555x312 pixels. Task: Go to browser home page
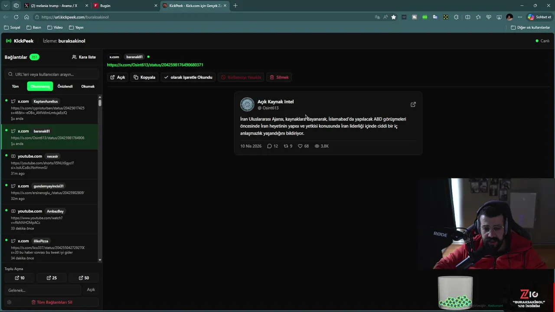26,17
